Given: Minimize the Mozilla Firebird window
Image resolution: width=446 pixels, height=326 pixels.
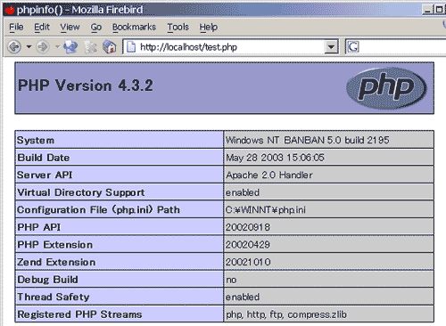Looking at the screenshot, I should point(427,10).
